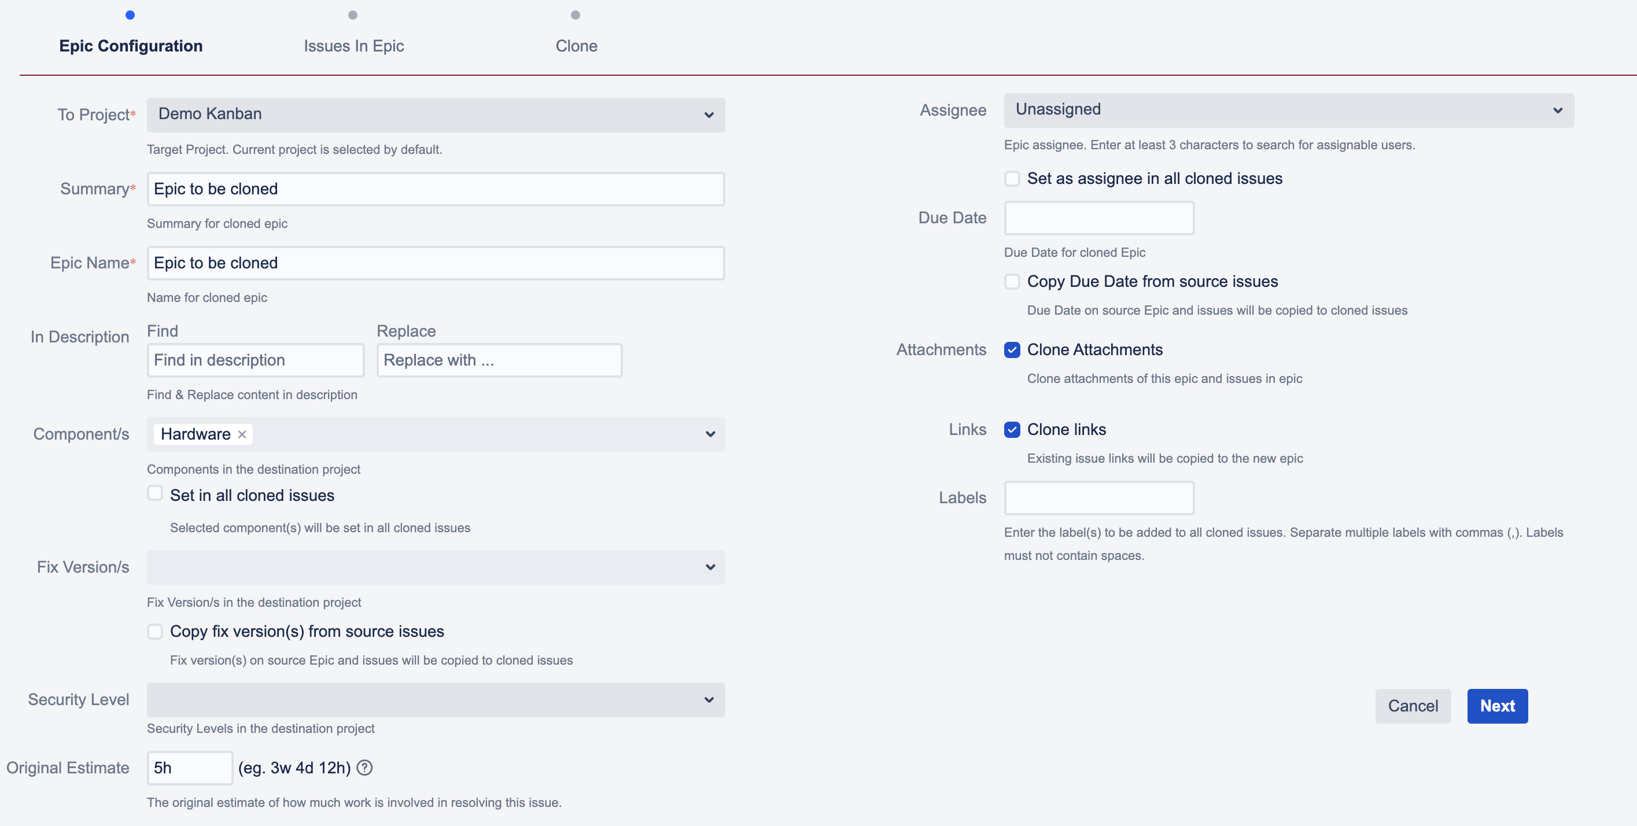Go to the Clone step tab
The image size is (1637, 826).
point(576,46)
